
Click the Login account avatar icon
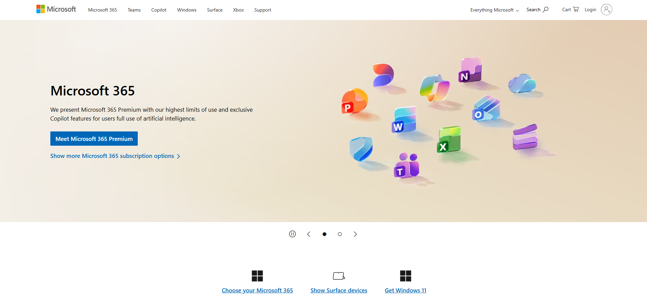[606, 10]
